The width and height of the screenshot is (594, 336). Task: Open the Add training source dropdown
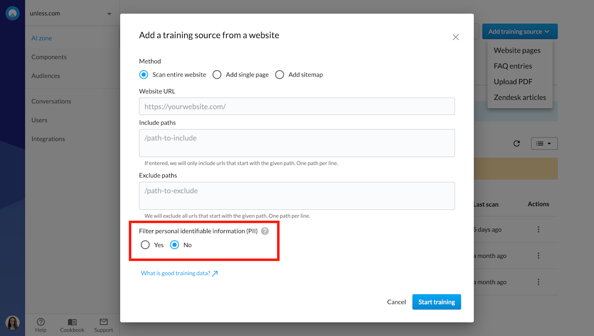pyautogui.click(x=519, y=31)
